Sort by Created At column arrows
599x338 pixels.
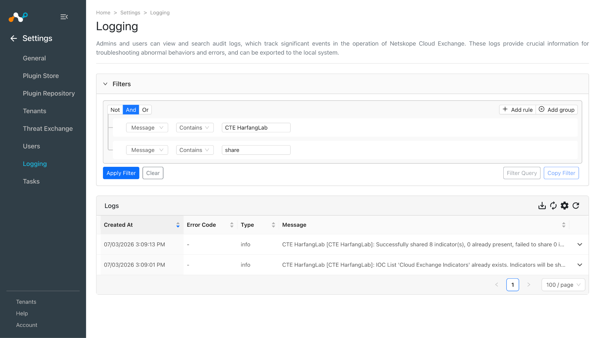(178, 225)
